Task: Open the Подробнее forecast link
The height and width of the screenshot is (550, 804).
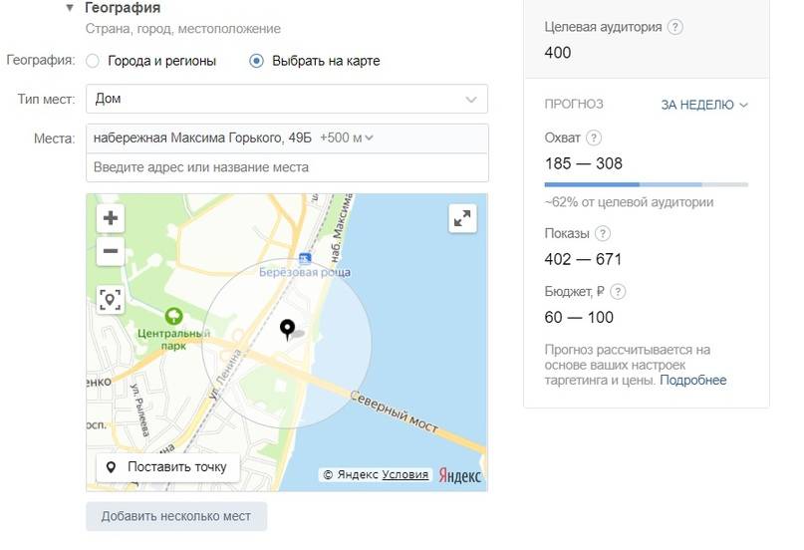Action: click(692, 380)
